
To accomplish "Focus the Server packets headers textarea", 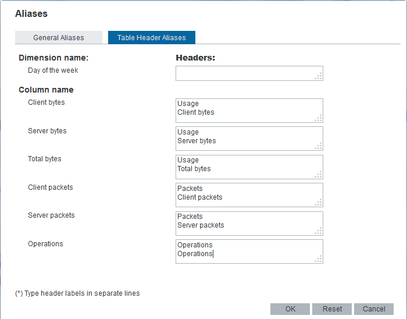I will pos(249,224).
